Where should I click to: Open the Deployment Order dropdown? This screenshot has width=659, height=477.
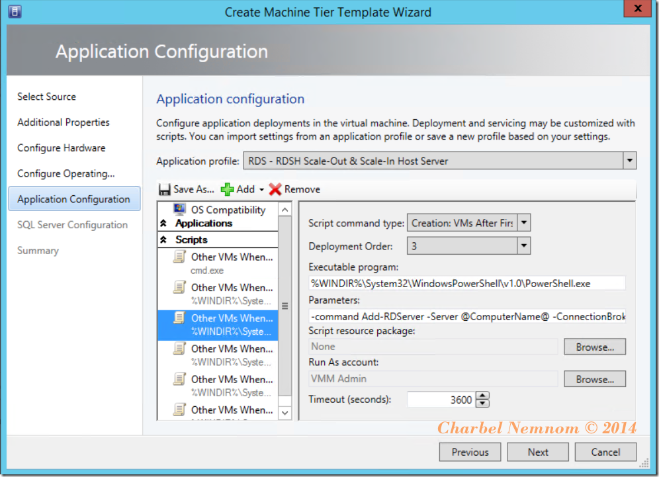tap(523, 246)
